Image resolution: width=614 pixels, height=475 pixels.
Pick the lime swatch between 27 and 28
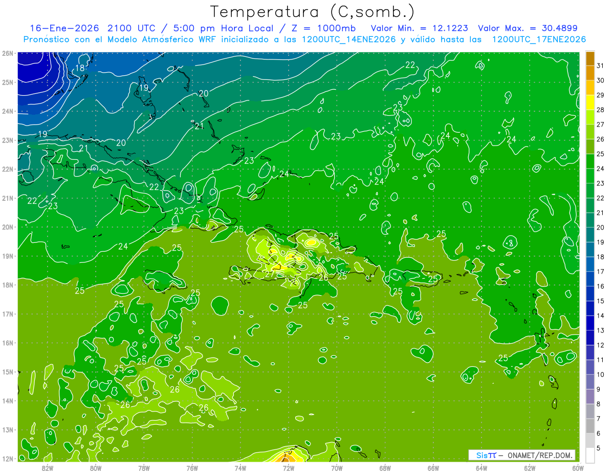[x=590, y=117]
